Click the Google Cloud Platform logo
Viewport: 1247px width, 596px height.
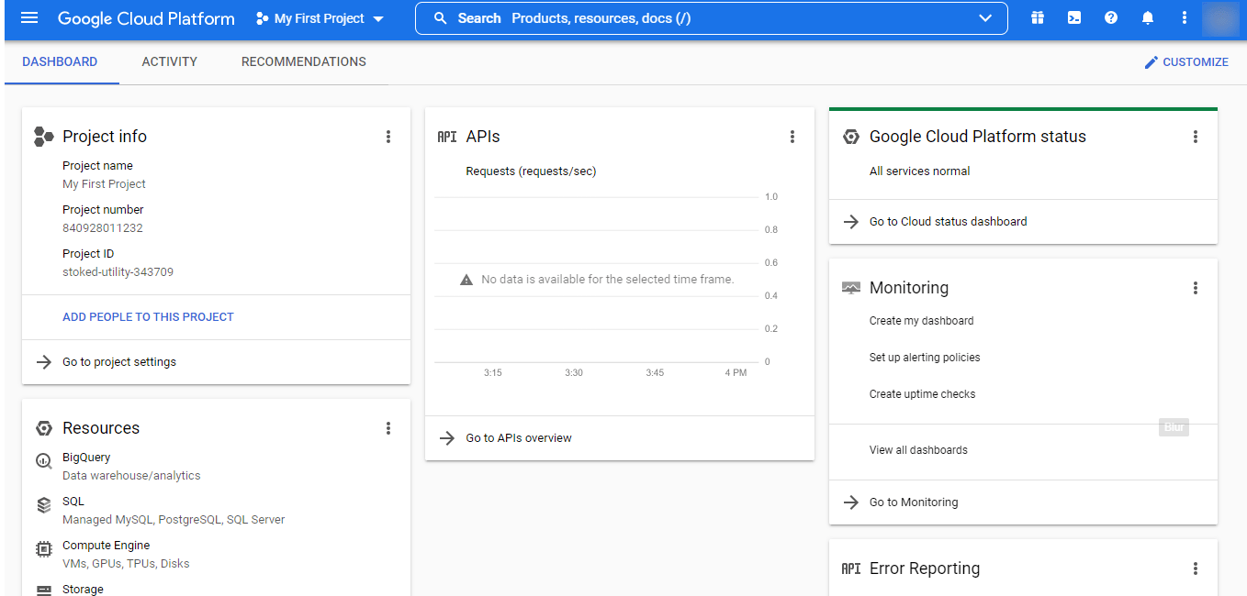(146, 18)
